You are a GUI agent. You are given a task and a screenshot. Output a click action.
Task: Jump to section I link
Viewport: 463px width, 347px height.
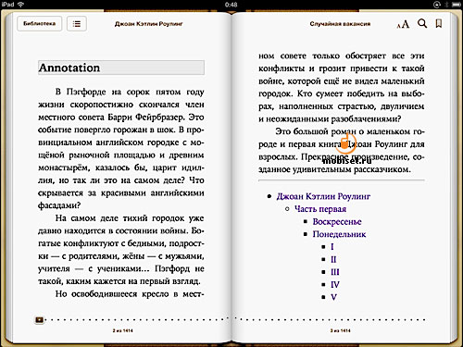(332, 247)
